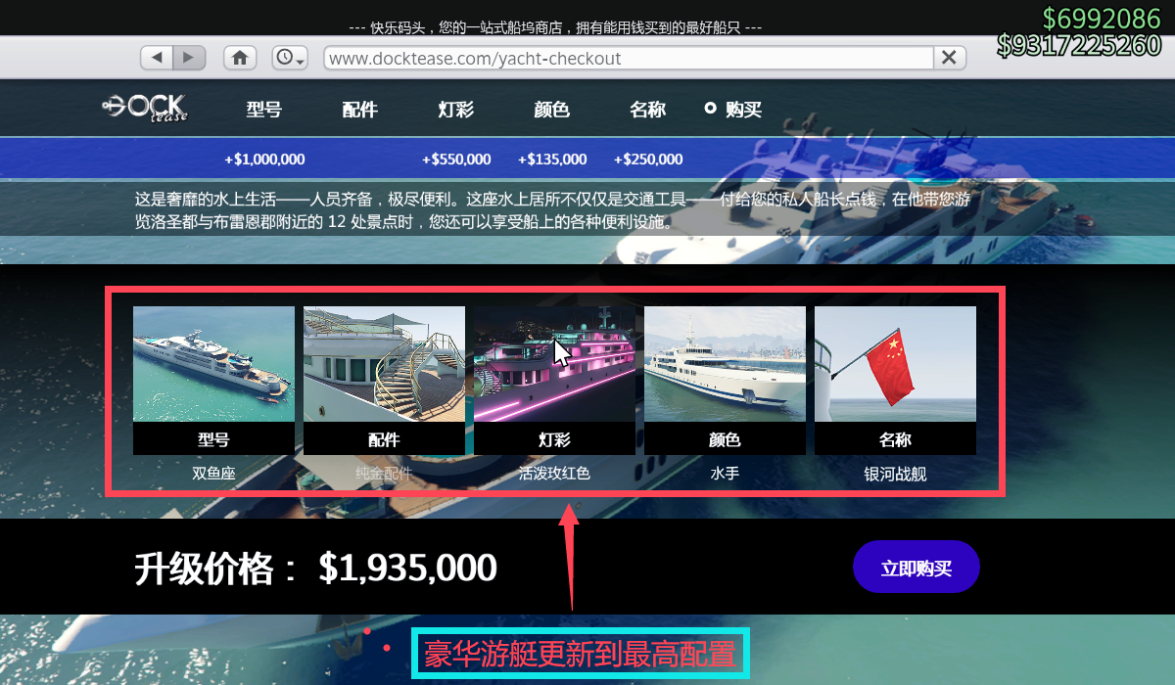This screenshot has width=1175, height=685.
Task: Open the 名称 tab in navigation
Action: coord(648,110)
